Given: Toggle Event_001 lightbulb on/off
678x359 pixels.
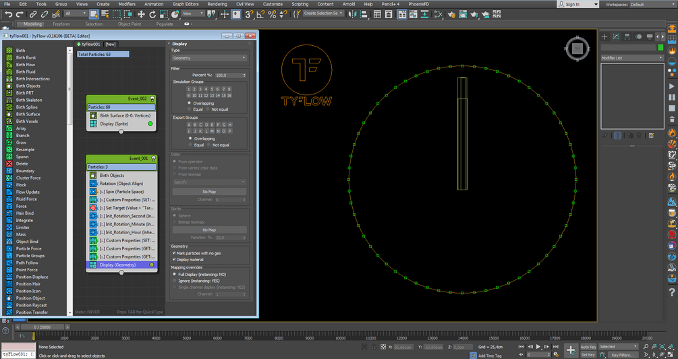Looking at the screenshot, I should pyautogui.click(x=152, y=159).
